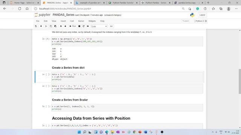Insert a cell below using the plus icon
Image resolution: width=241 pixels, height=135 pixels.
(41, 26)
